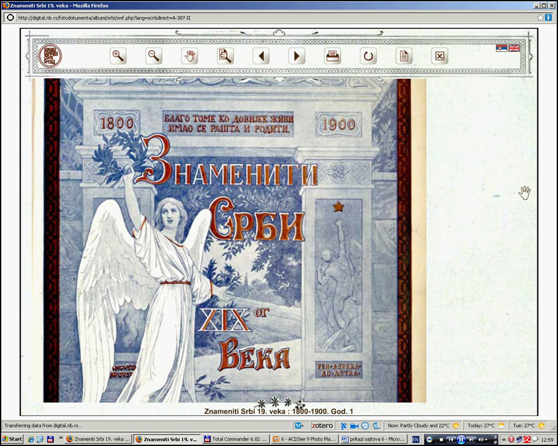Screen dimensions: 558x446
Task: Switch language using the Serbian flag
Action: click(x=502, y=48)
